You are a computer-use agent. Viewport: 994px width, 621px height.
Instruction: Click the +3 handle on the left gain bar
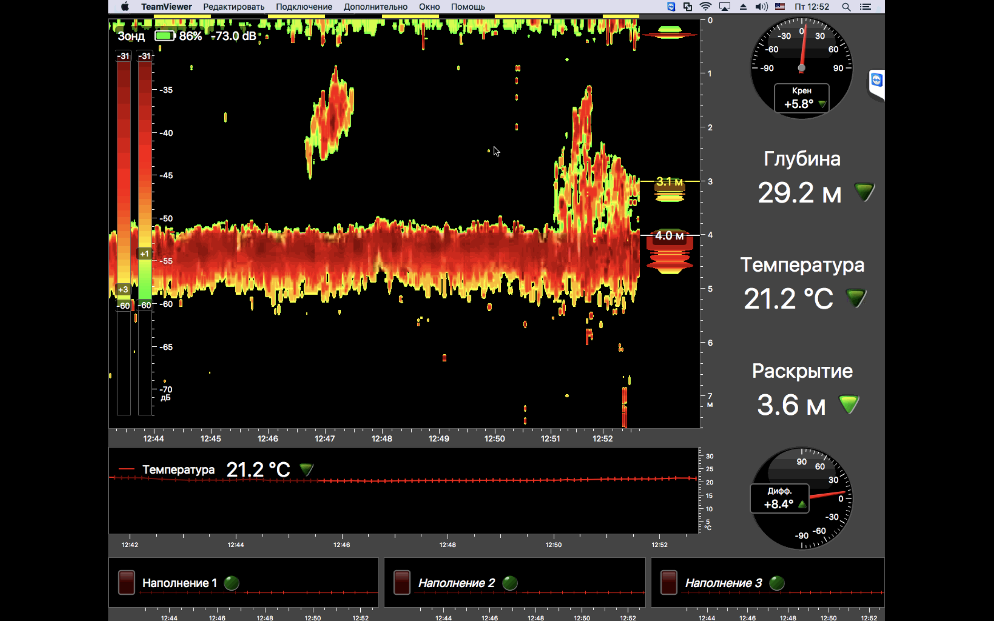[x=123, y=289]
